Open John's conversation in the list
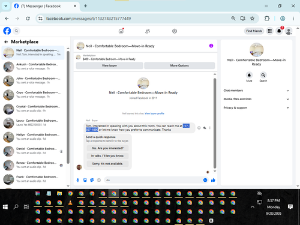Viewport: 300px width, 225px height. pos(33,80)
